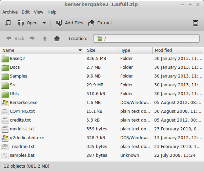Open the View menu
This screenshot has height=171, width=204.
[x=39, y=12]
